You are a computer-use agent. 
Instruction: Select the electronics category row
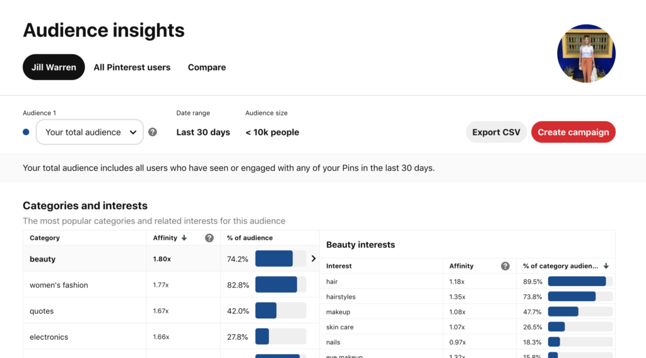click(49, 337)
